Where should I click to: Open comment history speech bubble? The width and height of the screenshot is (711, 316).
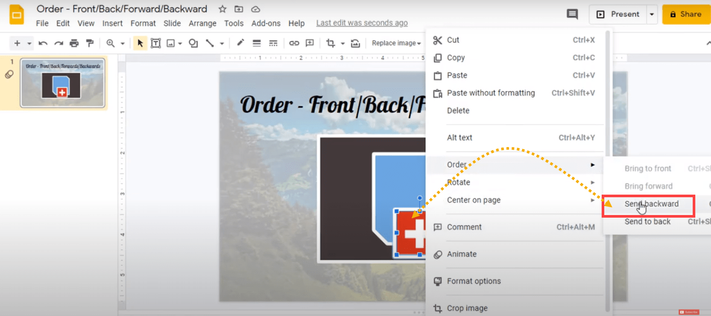572,14
